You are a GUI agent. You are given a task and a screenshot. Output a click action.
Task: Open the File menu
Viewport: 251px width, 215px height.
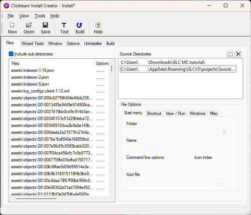pyautogui.click(x=11, y=16)
